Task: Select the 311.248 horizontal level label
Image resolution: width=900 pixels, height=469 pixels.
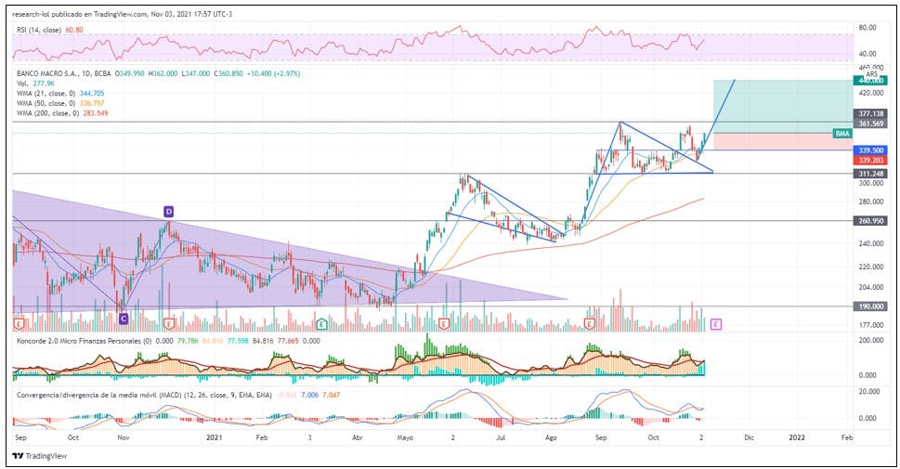Action: click(x=870, y=174)
